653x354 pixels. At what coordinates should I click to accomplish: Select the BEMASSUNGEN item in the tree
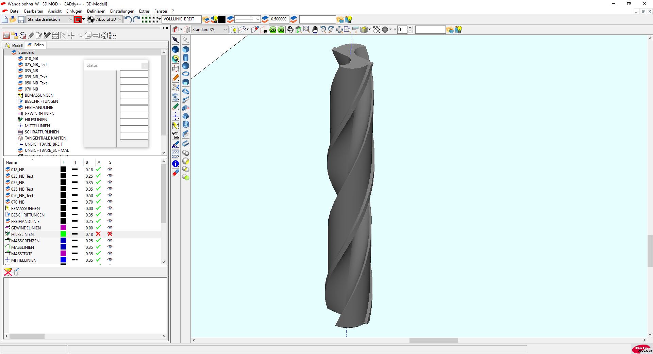39,95
